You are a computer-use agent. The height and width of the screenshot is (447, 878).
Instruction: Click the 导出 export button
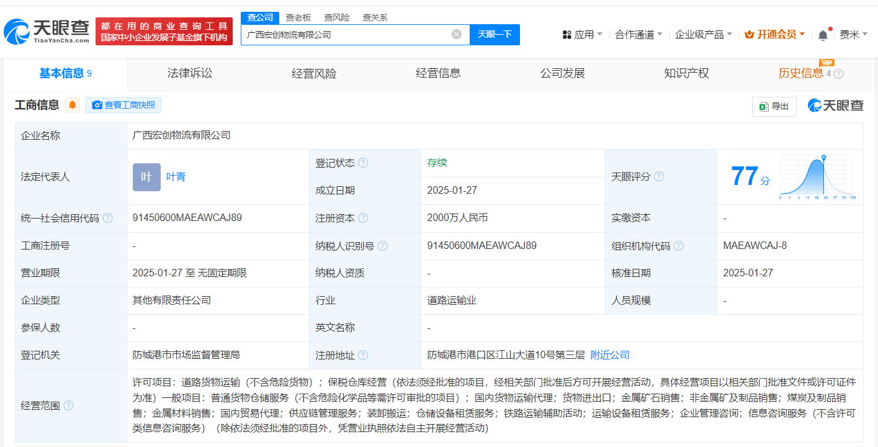[774, 107]
